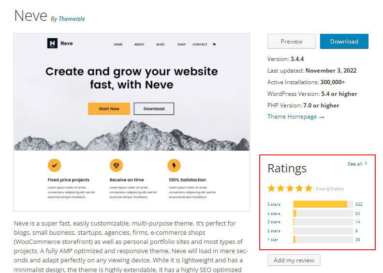The image size is (383, 273).
Task: Click the 3 stars rating bar
Action: click(x=323, y=222)
